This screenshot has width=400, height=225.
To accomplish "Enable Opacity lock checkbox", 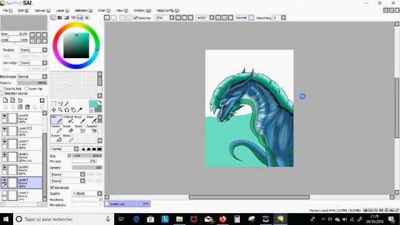I will (2, 89).
